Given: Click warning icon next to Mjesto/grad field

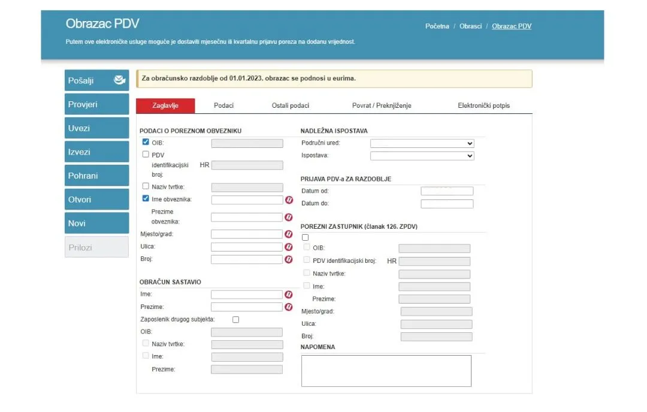Looking at the screenshot, I should click(x=289, y=234).
